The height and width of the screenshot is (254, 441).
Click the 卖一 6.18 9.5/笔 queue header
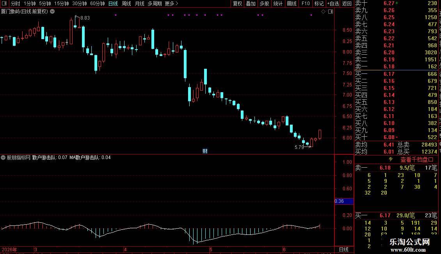(396, 168)
